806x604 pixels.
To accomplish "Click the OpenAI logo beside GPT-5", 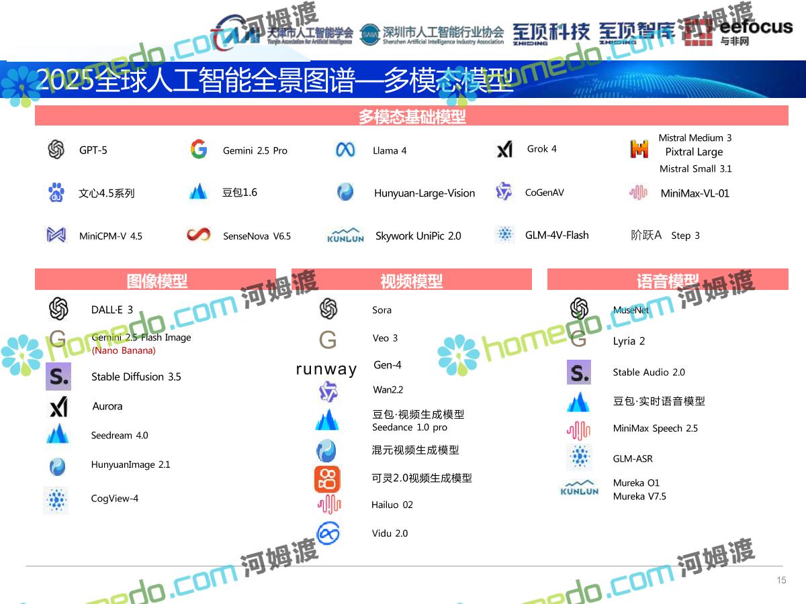I will 56,150.
